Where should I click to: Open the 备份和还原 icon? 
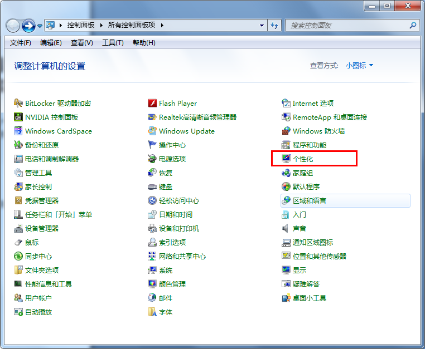pos(18,145)
